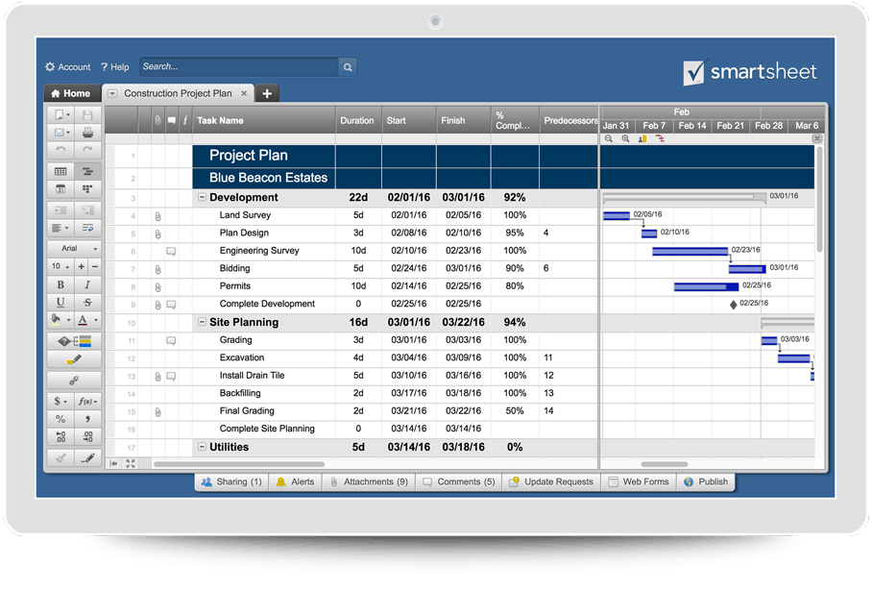Toggle wrap text icon
Viewport: 872px width, 615px height.
[87, 228]
